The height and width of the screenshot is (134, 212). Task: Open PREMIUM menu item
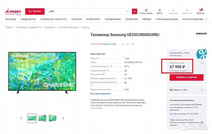pyautogui.click(x=147, y=19)
